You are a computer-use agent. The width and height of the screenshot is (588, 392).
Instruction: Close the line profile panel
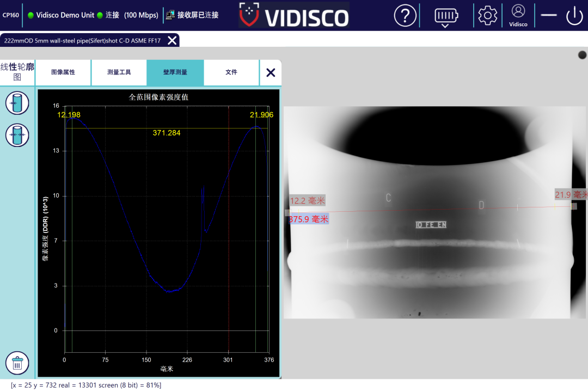pos(271,72)
